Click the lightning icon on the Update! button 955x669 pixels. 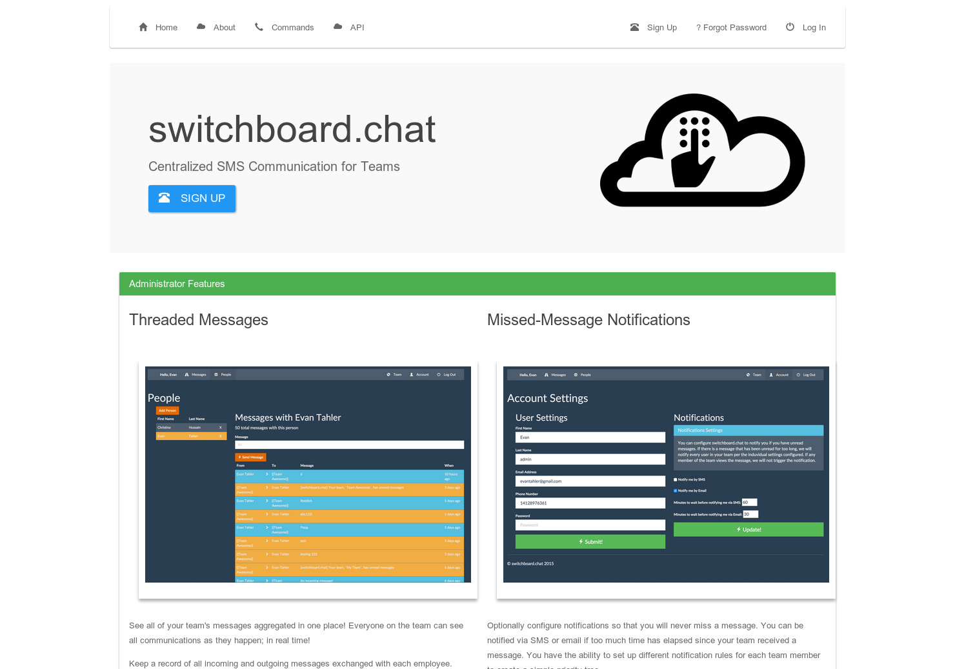point(738,530)
